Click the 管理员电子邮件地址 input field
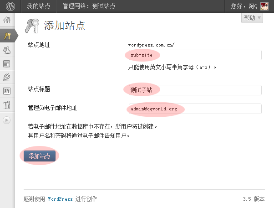274x208 pixels. click(x=195, y=109)
